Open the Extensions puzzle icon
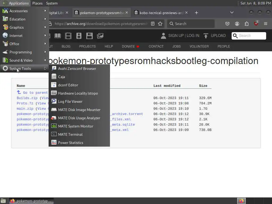Image resolution: width=272 pixels, height=204 pixels. 246,24
